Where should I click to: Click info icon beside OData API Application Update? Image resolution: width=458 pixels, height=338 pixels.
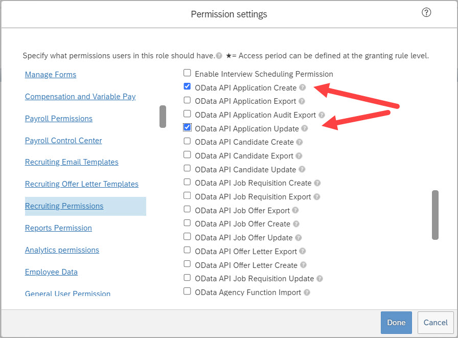[x=305, y=128]
